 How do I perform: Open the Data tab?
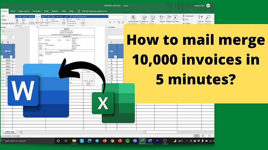[x=46, y=11]
